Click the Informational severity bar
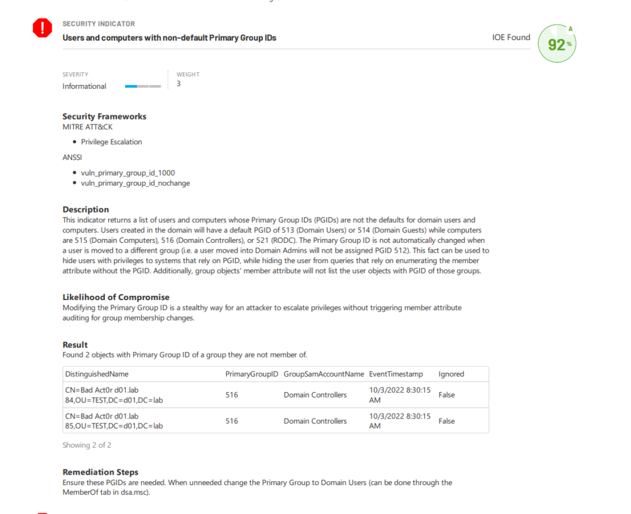Screen dimensions: 631x514 click(x=143, y=86)
